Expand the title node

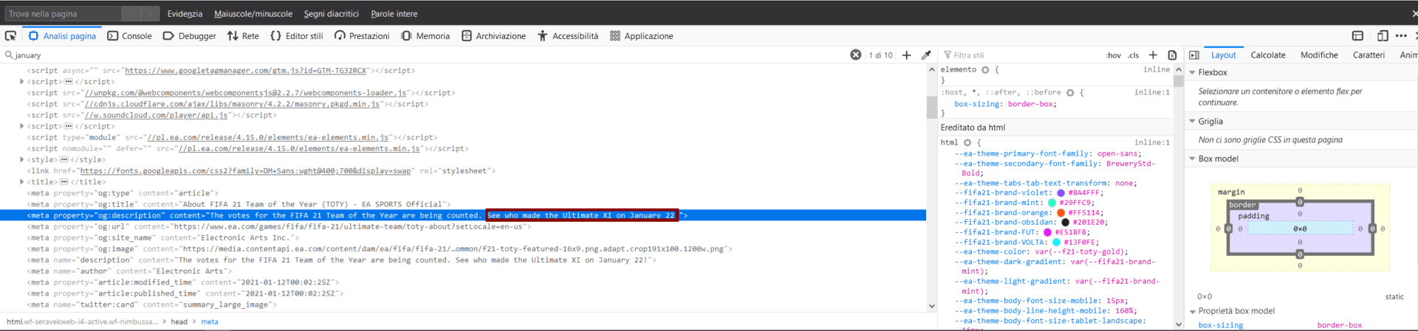click(22, 182)
